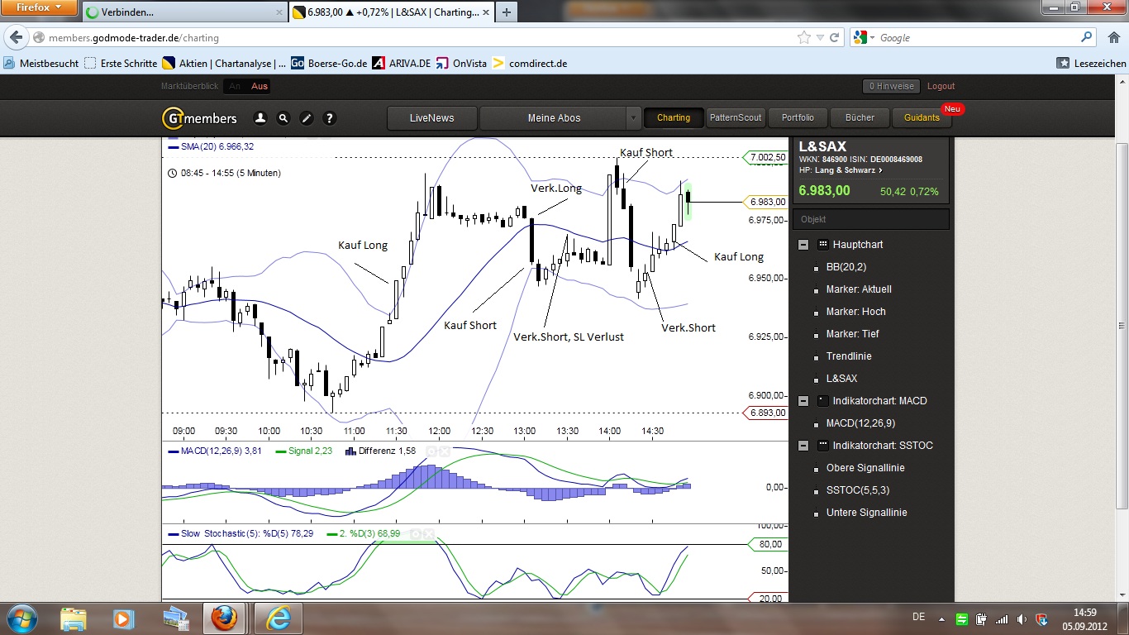Collapse the Indikatorchart: MACD branch

(x=803, y=401)
